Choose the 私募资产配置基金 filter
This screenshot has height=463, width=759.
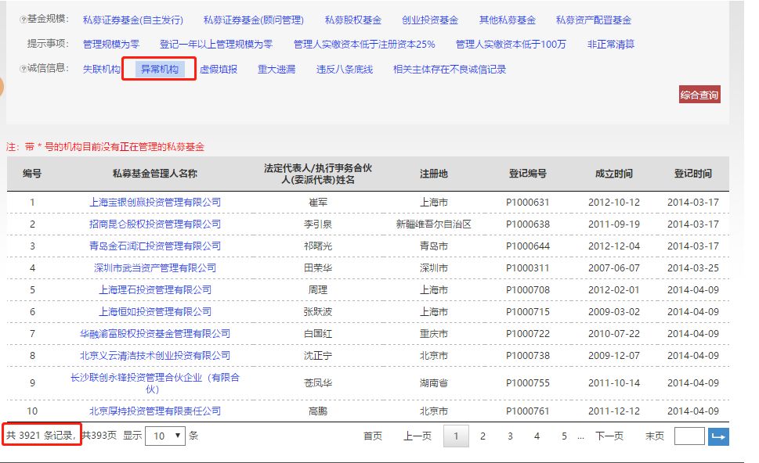[x=594, y=20]
